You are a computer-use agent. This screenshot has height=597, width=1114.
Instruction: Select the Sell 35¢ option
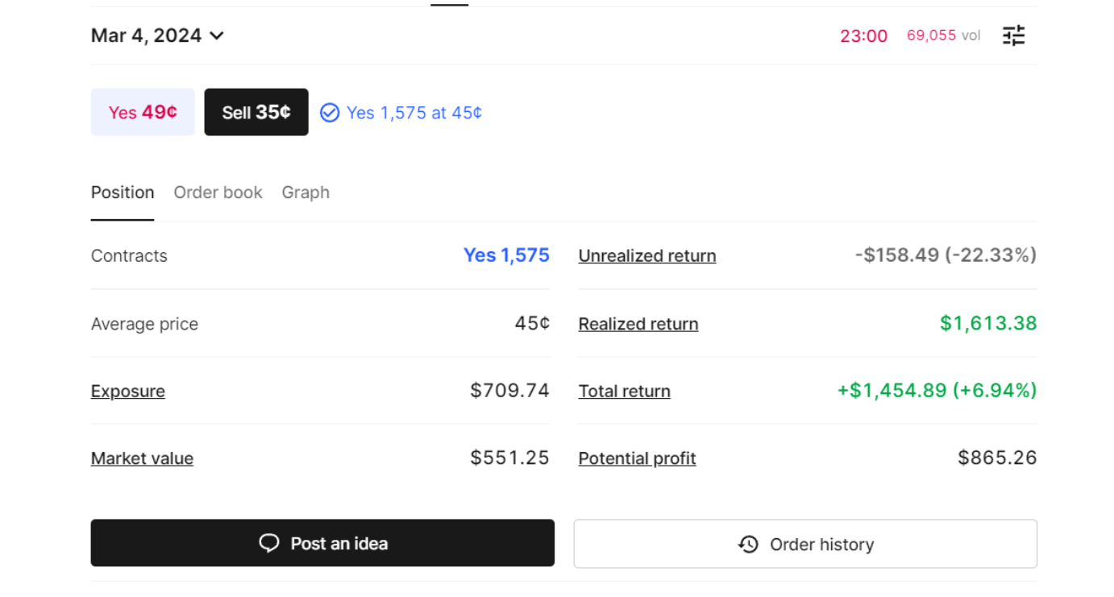(256, 112)
